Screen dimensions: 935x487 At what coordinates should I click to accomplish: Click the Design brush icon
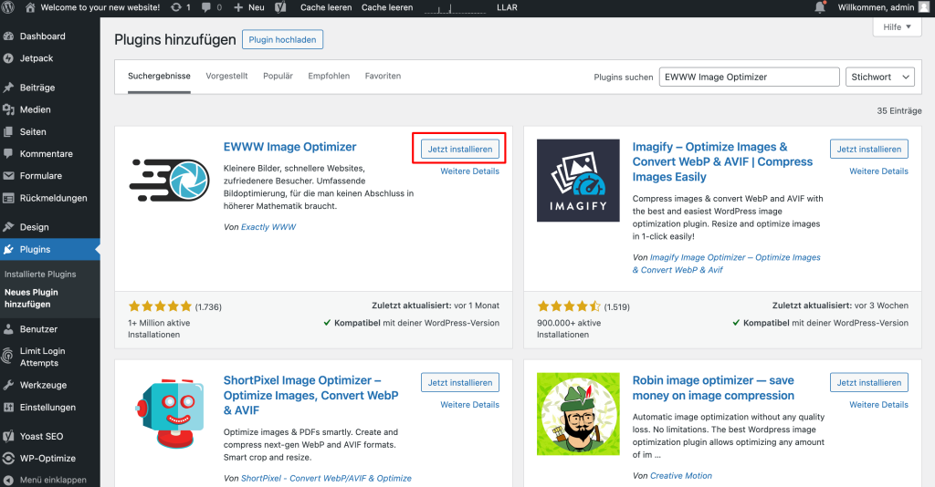click(8, 227)
